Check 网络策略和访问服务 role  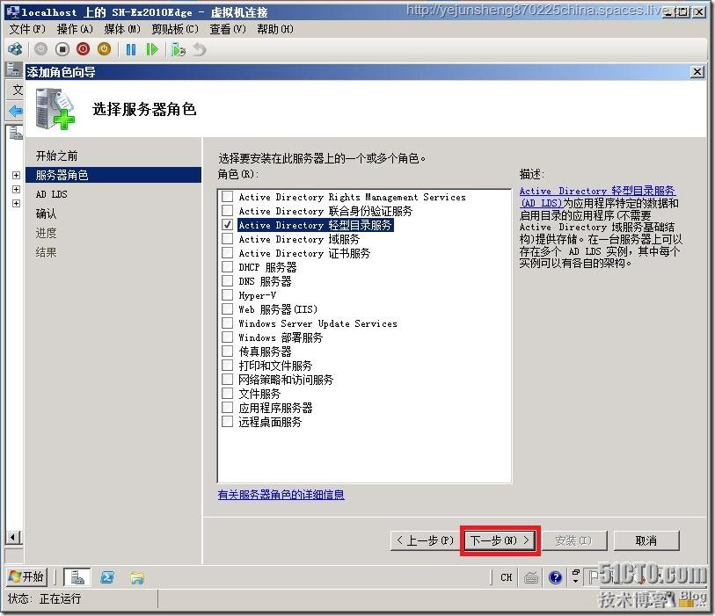point(227,379)
